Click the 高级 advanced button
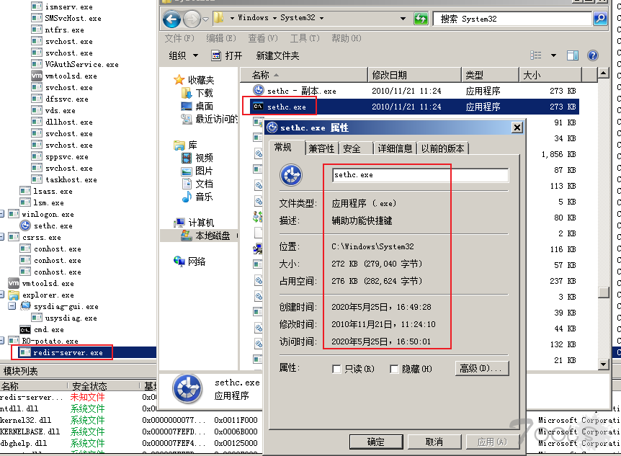Screen dimensions: 621x456 482,368
